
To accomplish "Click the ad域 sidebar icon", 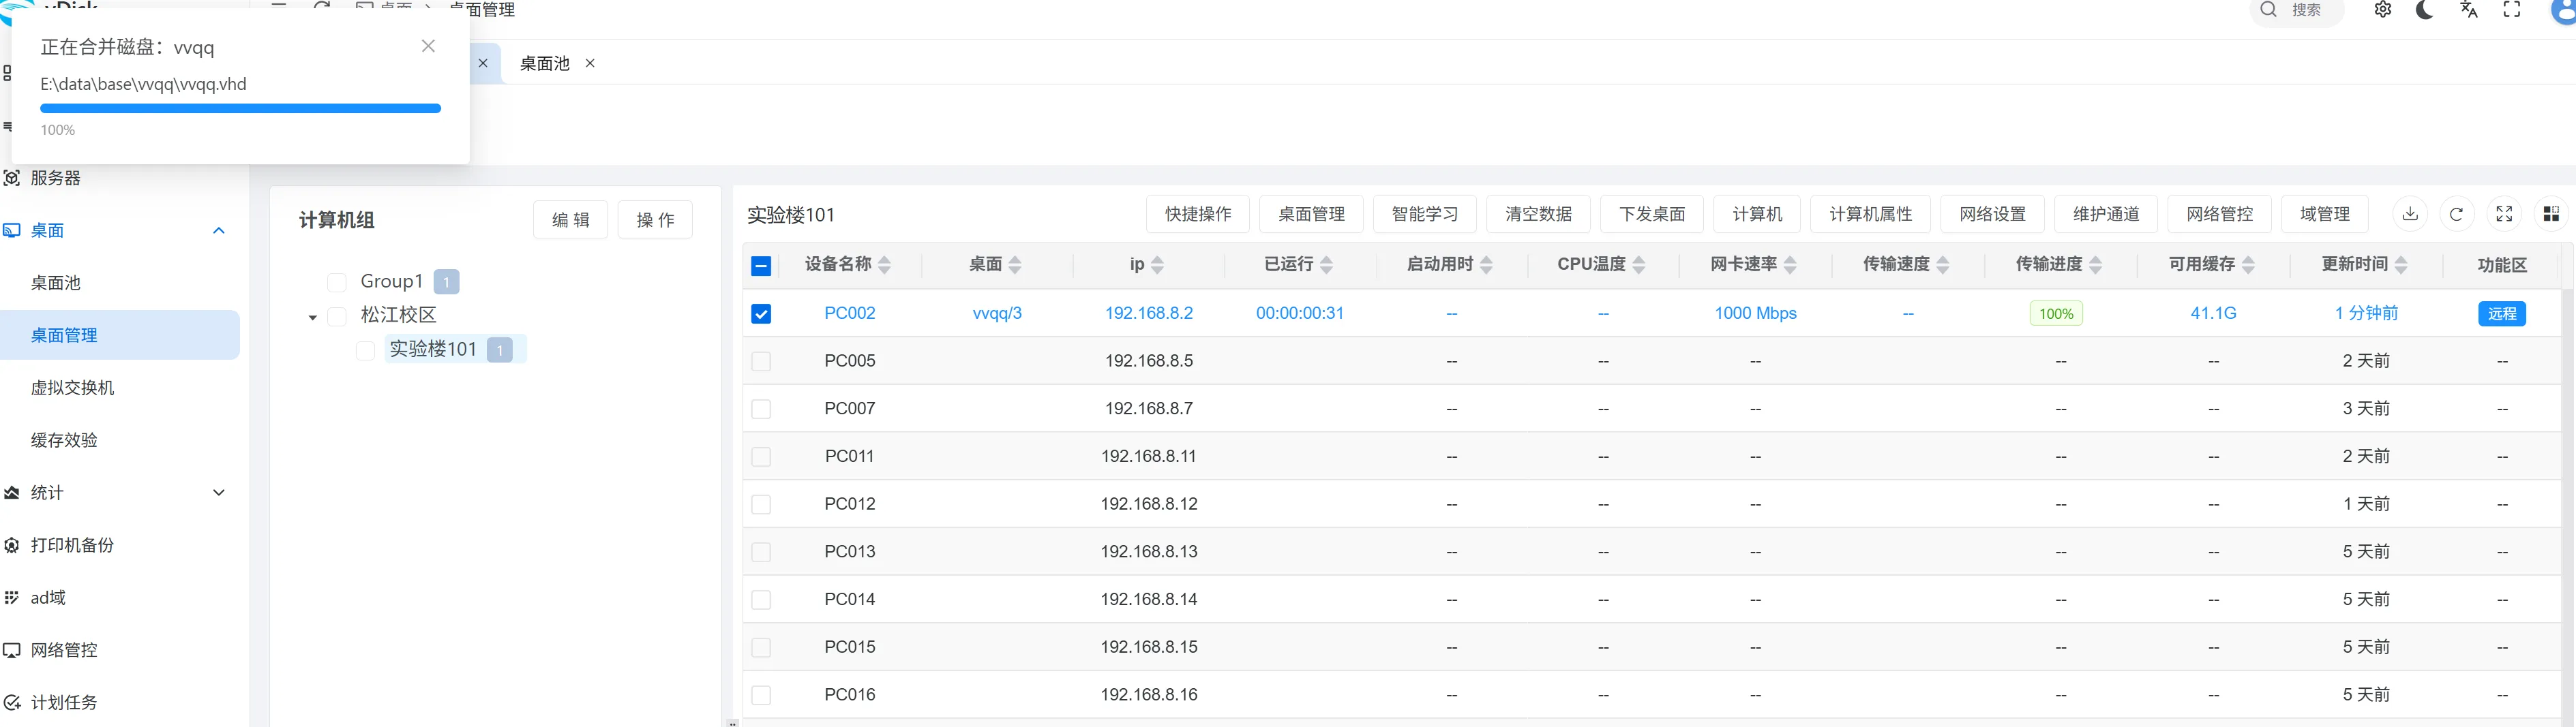I will click(12, 597).
